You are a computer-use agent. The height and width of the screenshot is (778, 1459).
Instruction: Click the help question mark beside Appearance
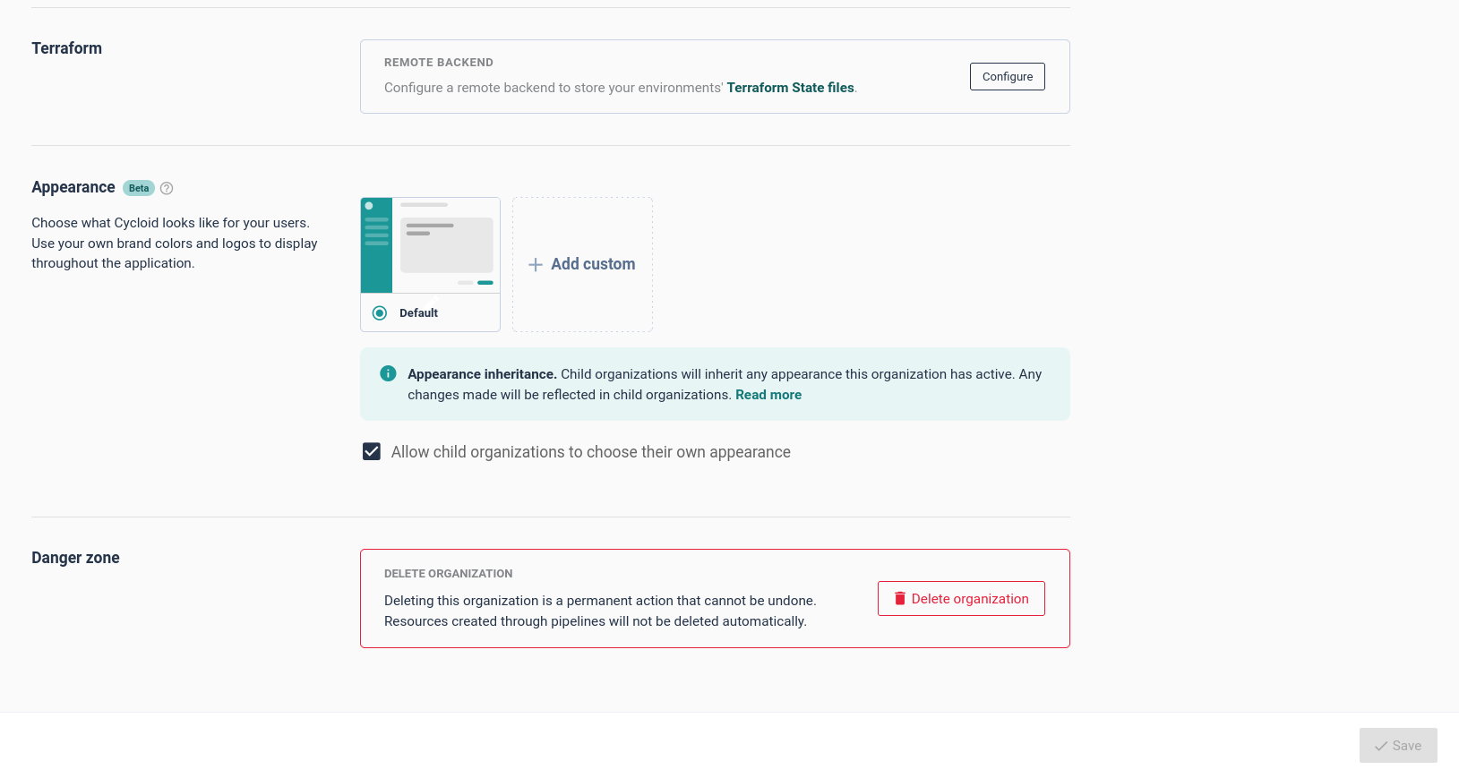pos(167,188)
